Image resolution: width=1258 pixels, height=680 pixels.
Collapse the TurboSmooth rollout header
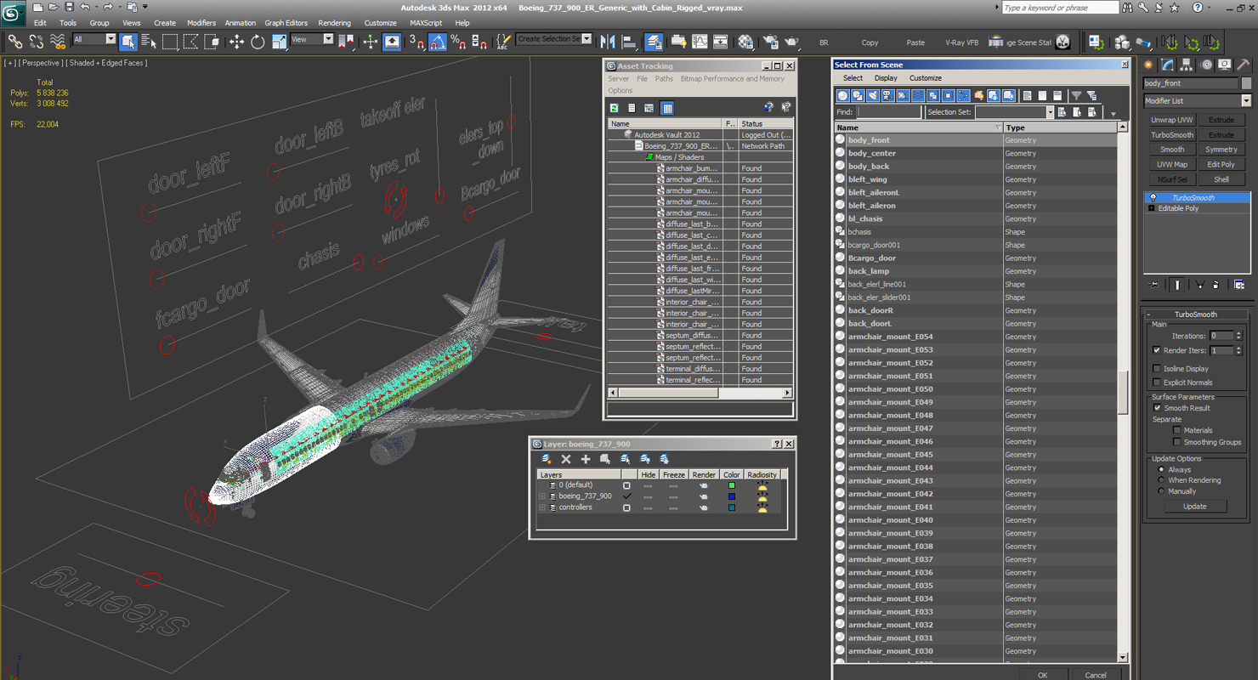tap(1197, 314)
